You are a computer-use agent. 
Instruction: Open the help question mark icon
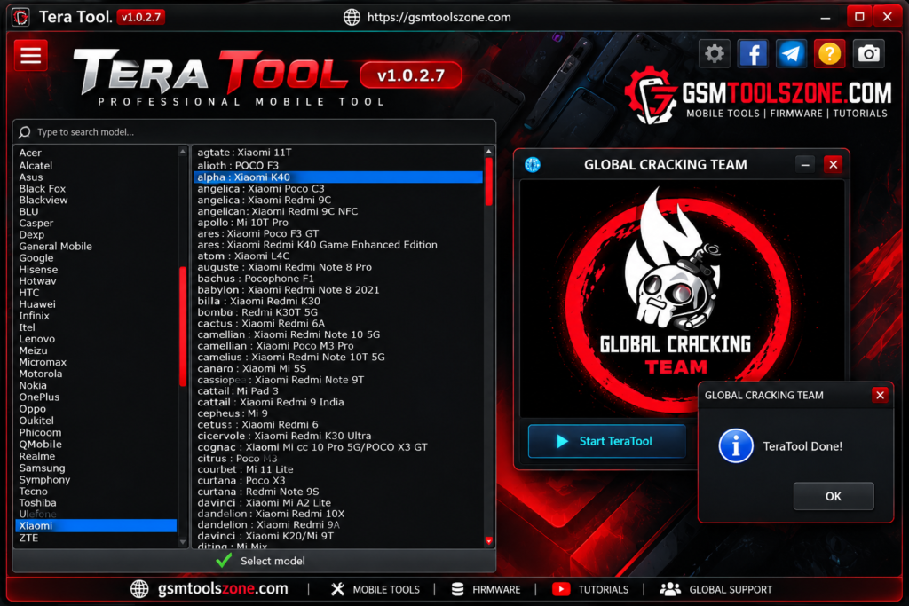(x=830, y=54)
